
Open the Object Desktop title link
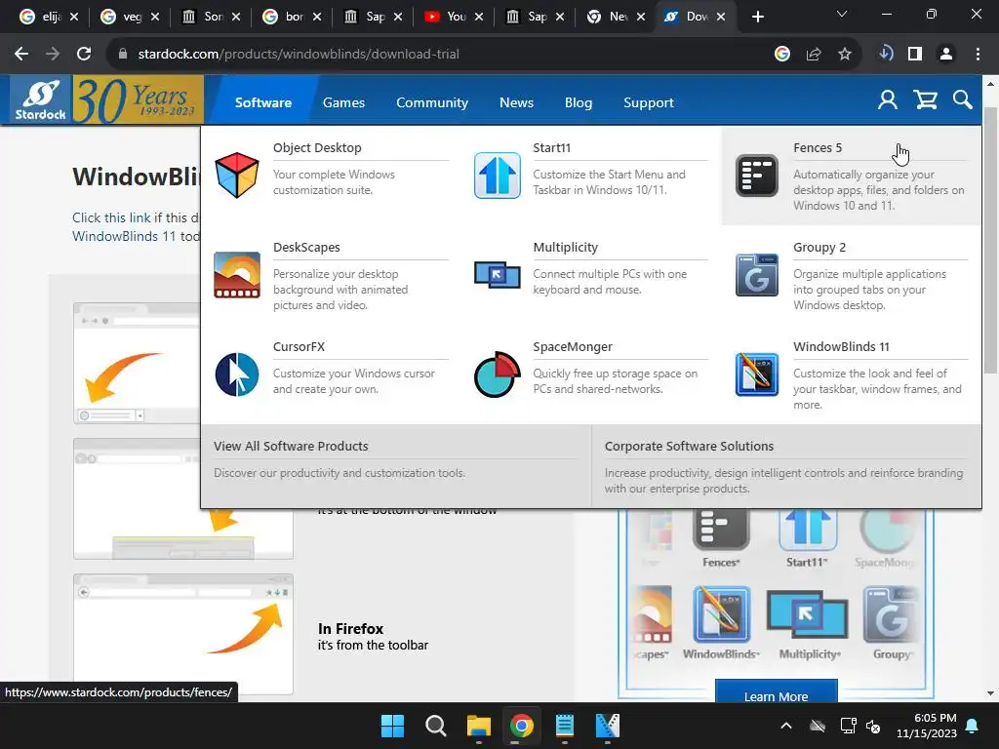tap(317, 148)
